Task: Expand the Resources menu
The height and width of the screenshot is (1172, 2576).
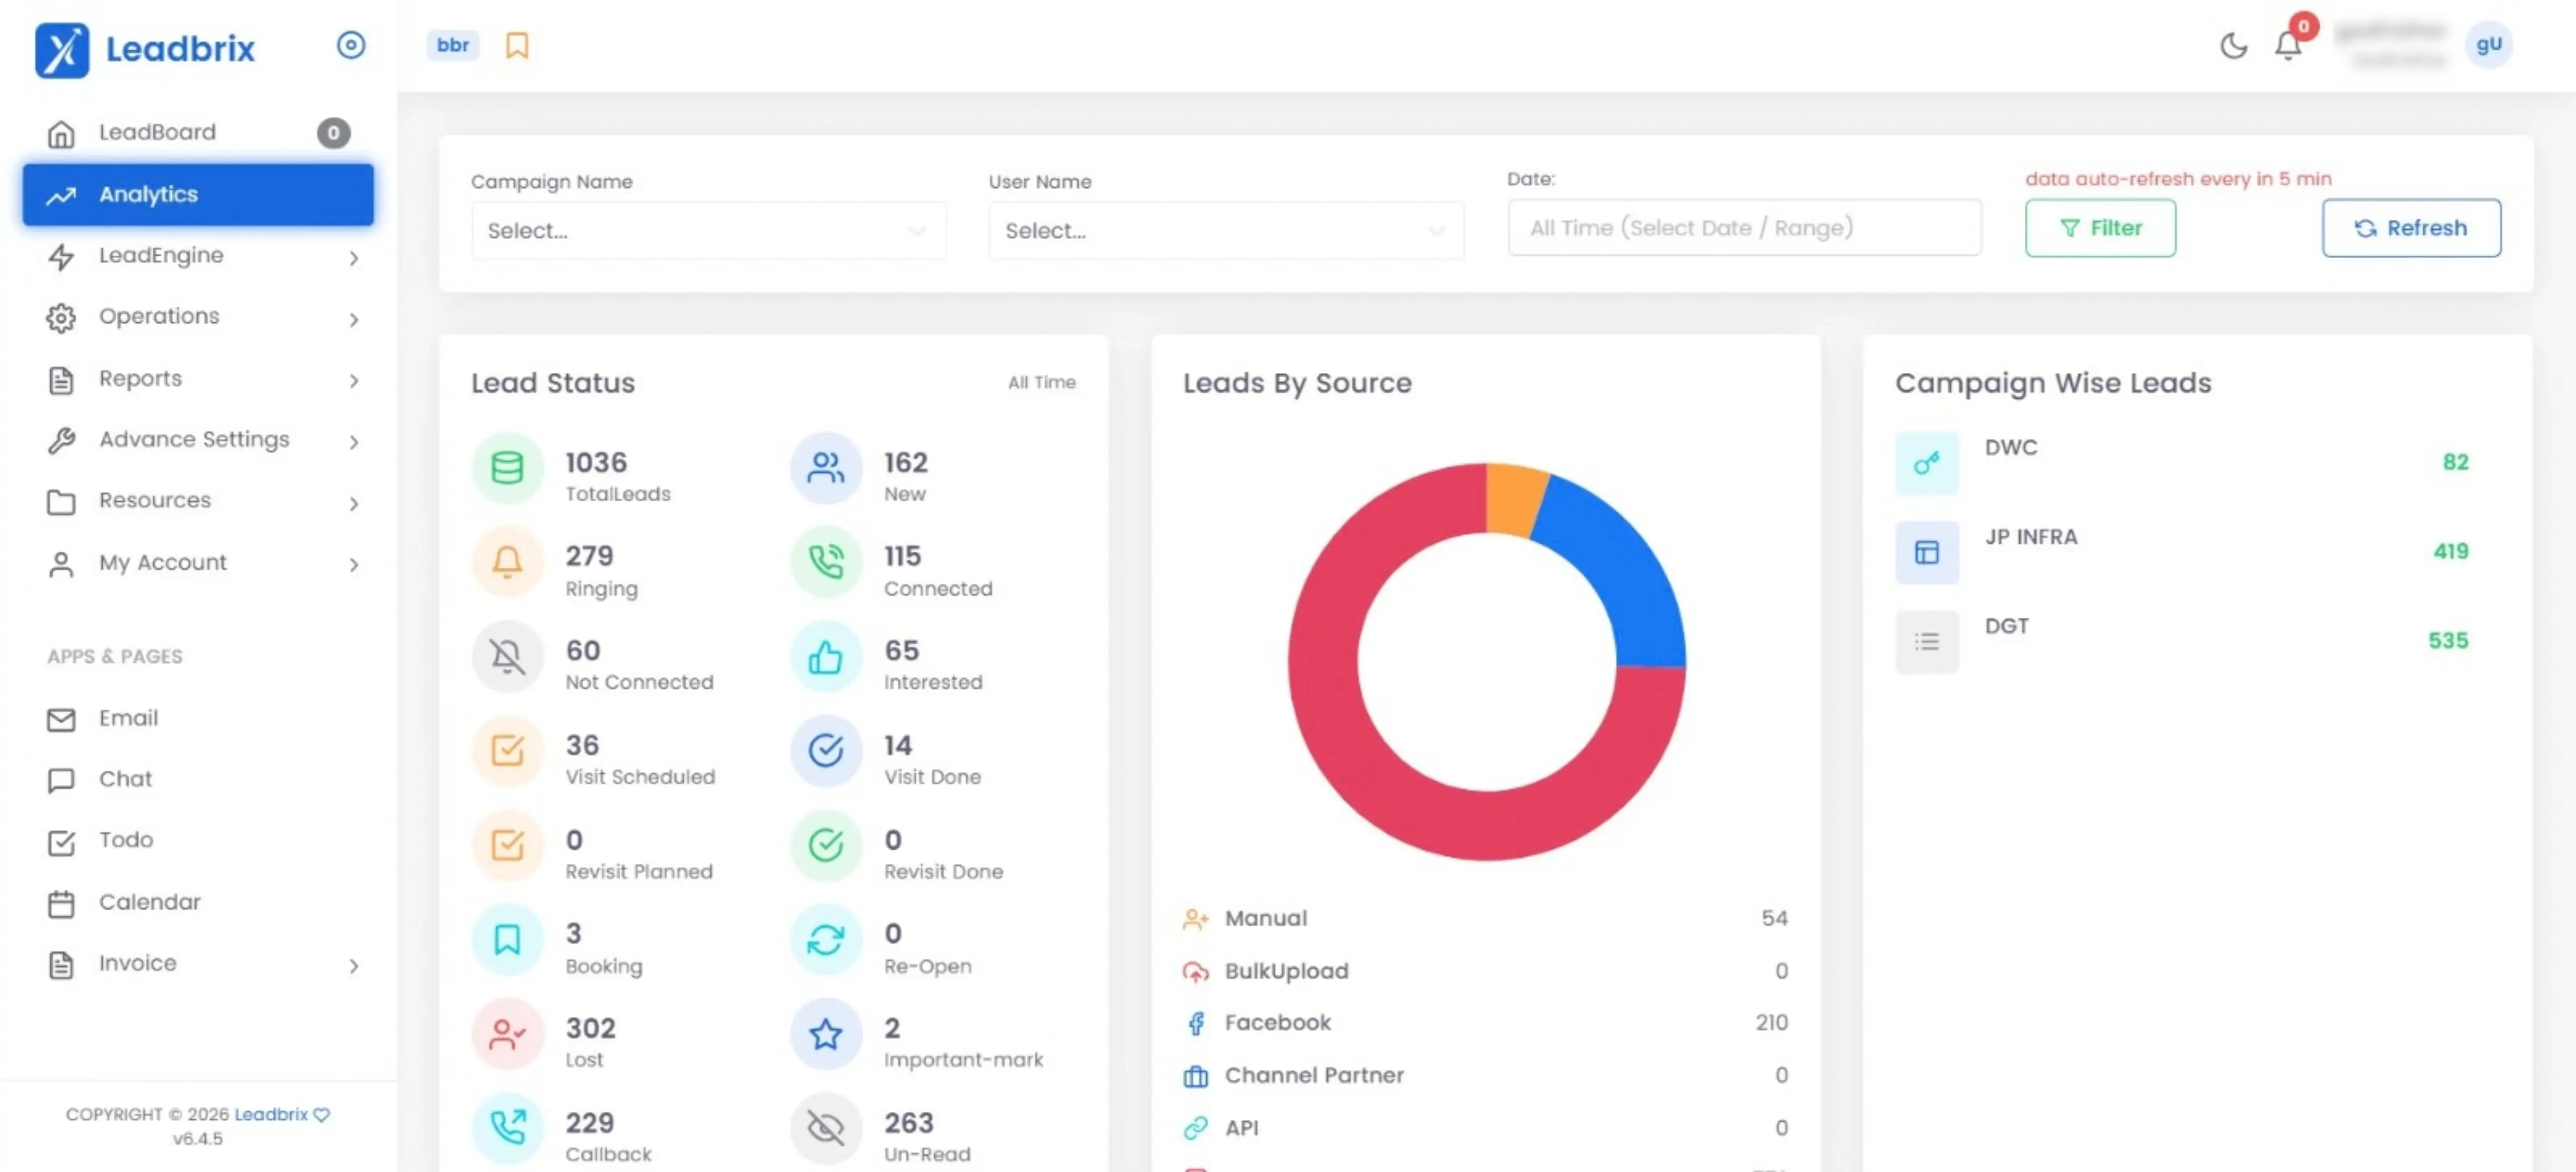Action: pos(198,501)
